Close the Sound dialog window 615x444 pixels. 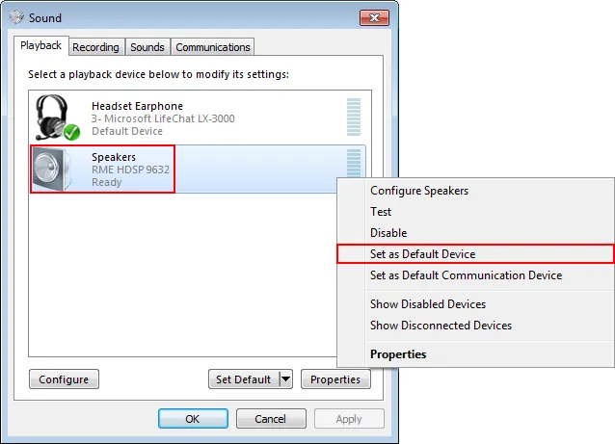[374, 17]
